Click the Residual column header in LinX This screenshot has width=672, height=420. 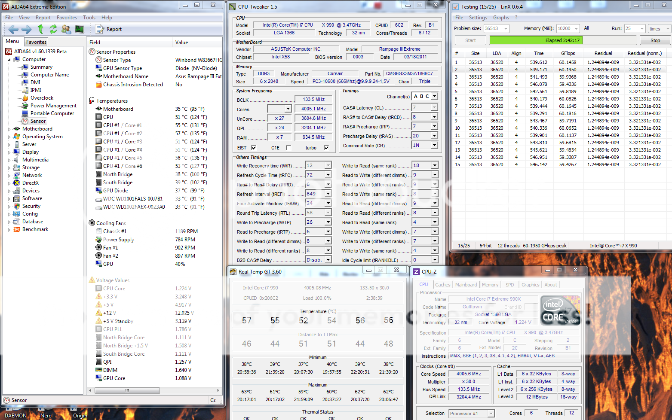tap(603, 53)
